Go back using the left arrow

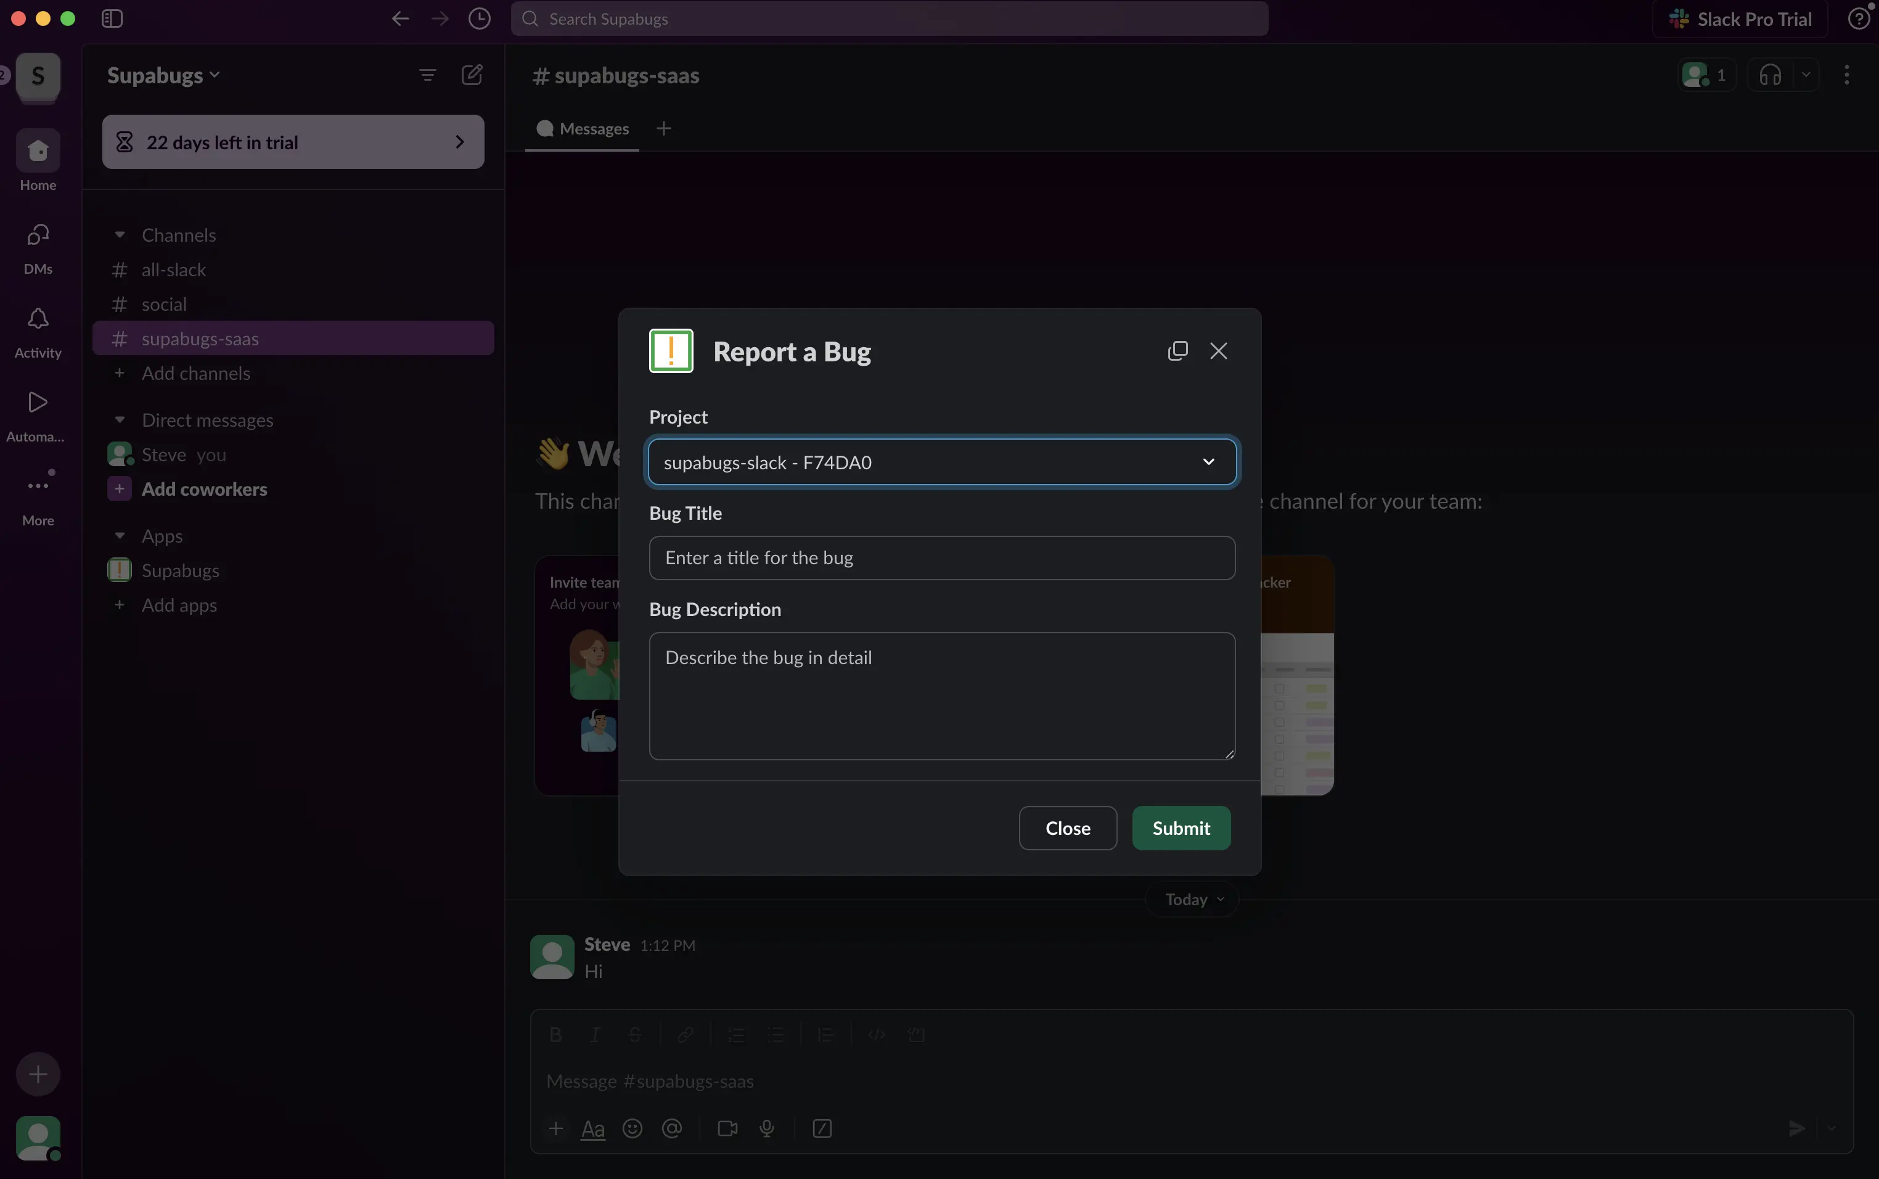pos(401,18)
